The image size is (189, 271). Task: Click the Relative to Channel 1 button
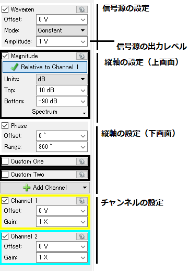pos(45,67)
